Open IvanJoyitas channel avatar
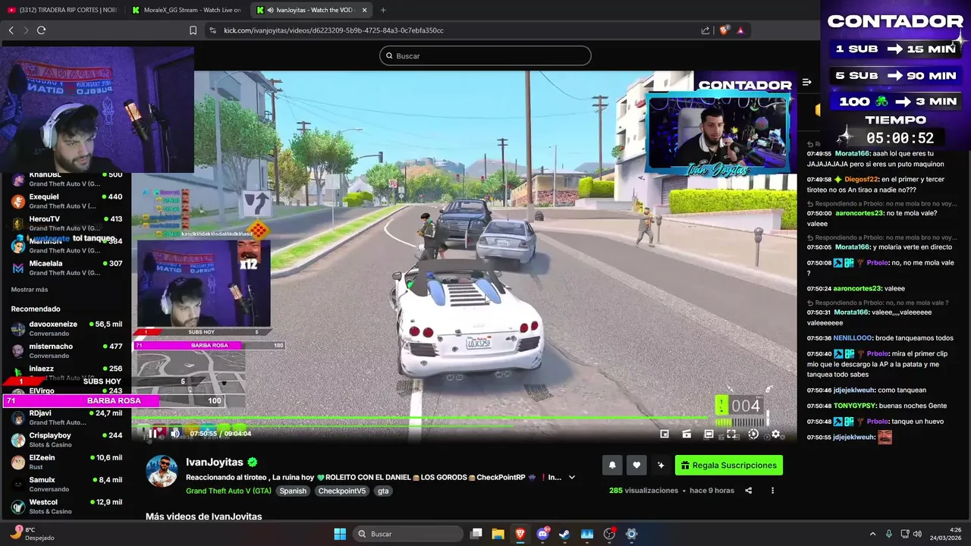971x546 pixels. pyautogui.click(x=162, y=472)
